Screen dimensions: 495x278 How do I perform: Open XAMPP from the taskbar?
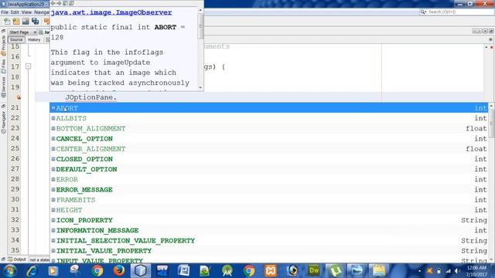pyautogui.click(x=271, y=271)
